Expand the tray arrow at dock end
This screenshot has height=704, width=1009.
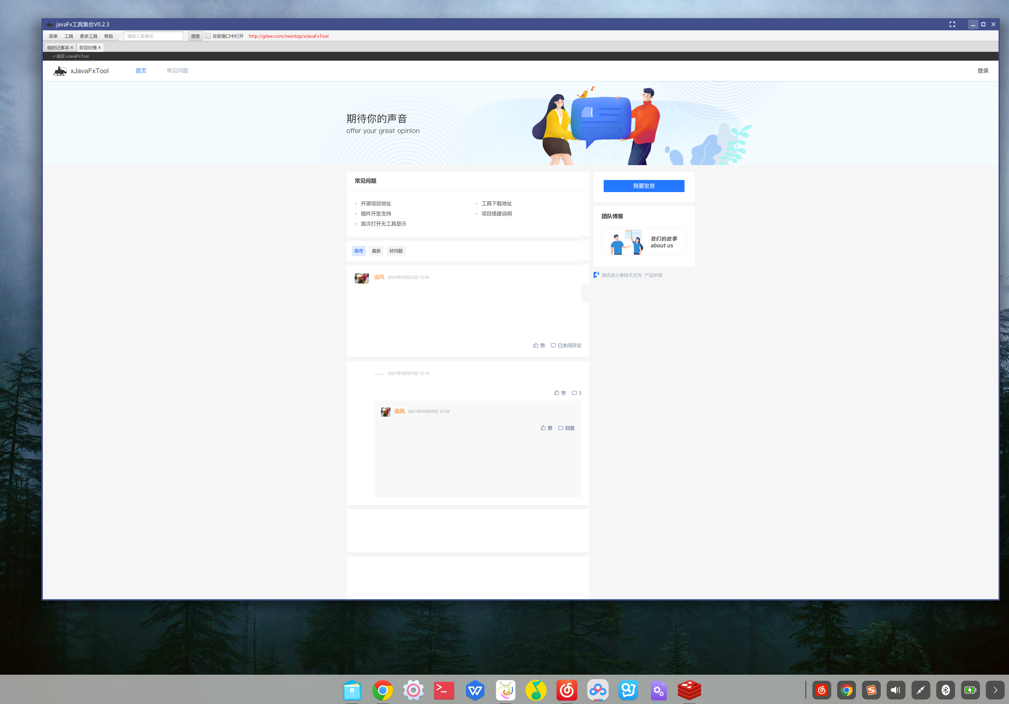tap(995, 690)
